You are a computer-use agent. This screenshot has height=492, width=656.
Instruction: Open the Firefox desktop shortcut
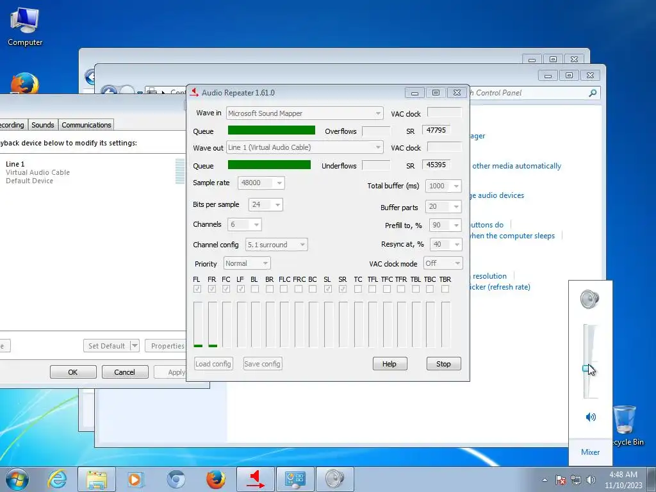tap(25, 84)
